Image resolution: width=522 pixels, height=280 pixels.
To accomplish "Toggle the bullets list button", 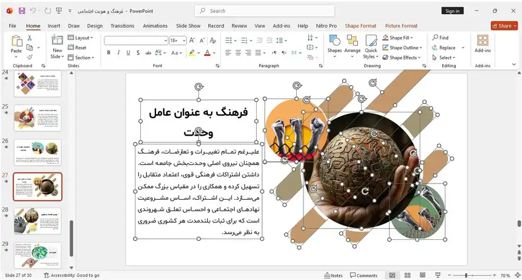I will point(228,41).
